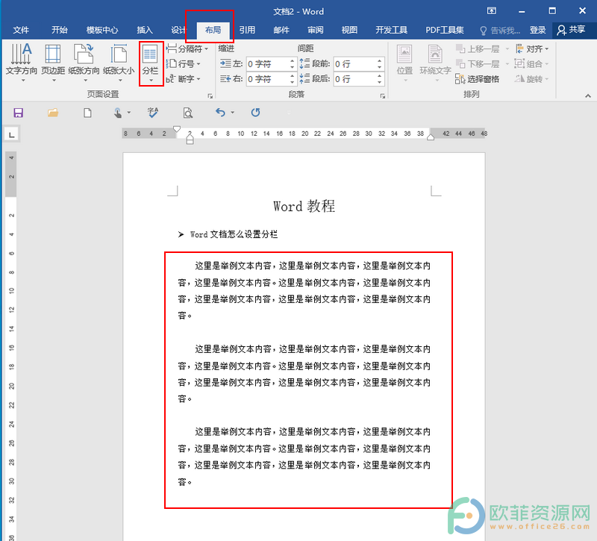Image resolution: width=597 pixels, height=541 pixels.
Task: Open the 页边距 margins menu
Action: [x=53, y=63]
